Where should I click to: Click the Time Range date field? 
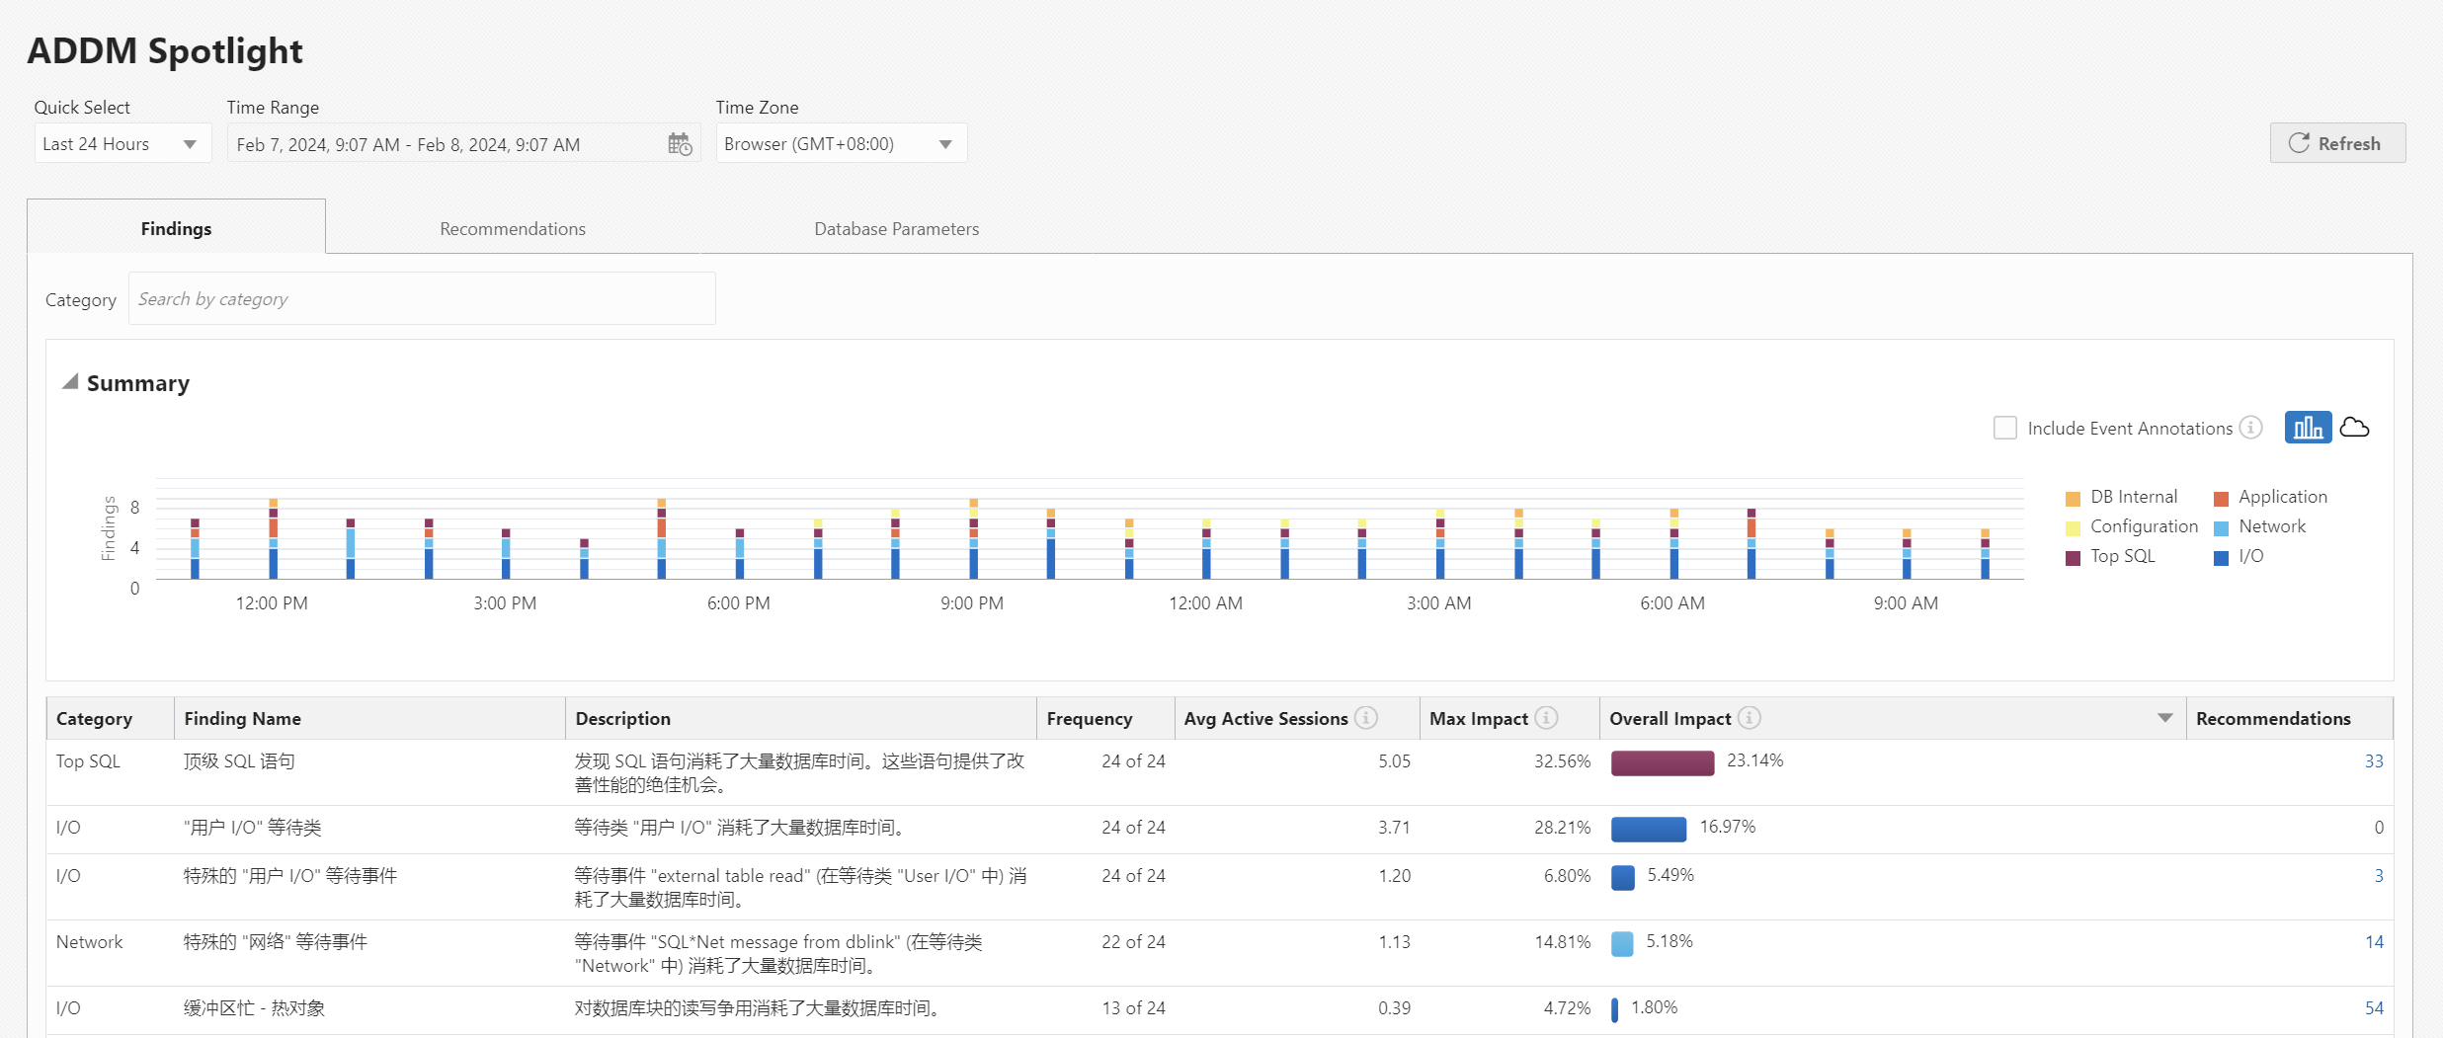[463, 144]
